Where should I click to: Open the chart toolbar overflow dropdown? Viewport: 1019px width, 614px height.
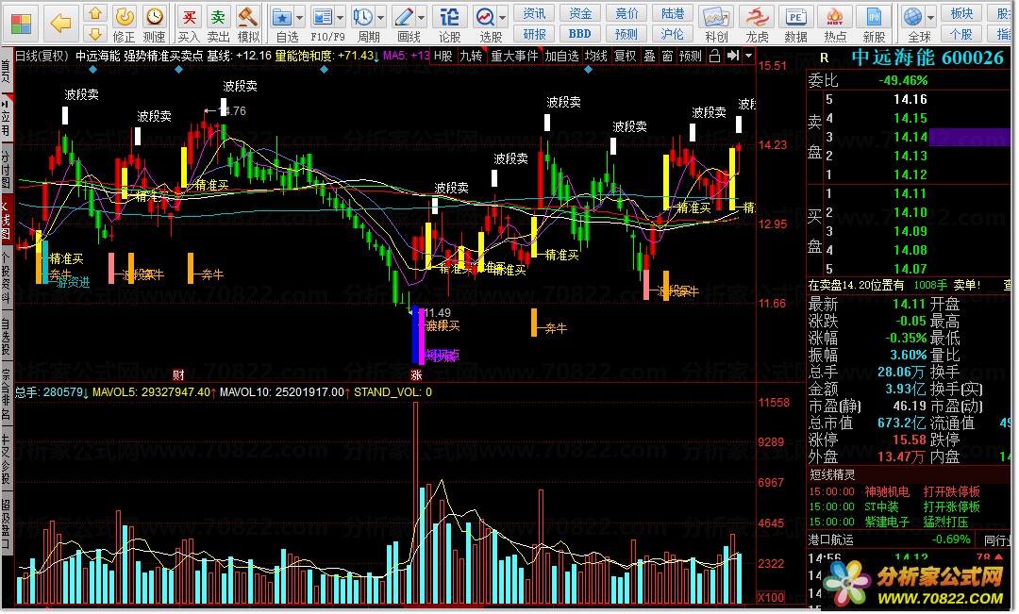(x=748, y=56)
